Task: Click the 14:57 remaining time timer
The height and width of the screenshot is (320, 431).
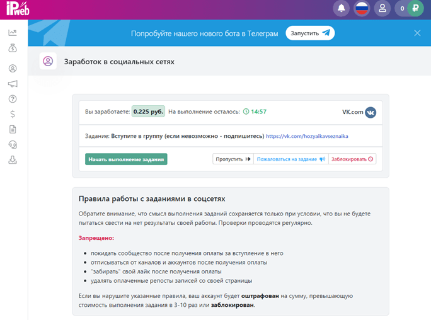Action: coord(255,111)
